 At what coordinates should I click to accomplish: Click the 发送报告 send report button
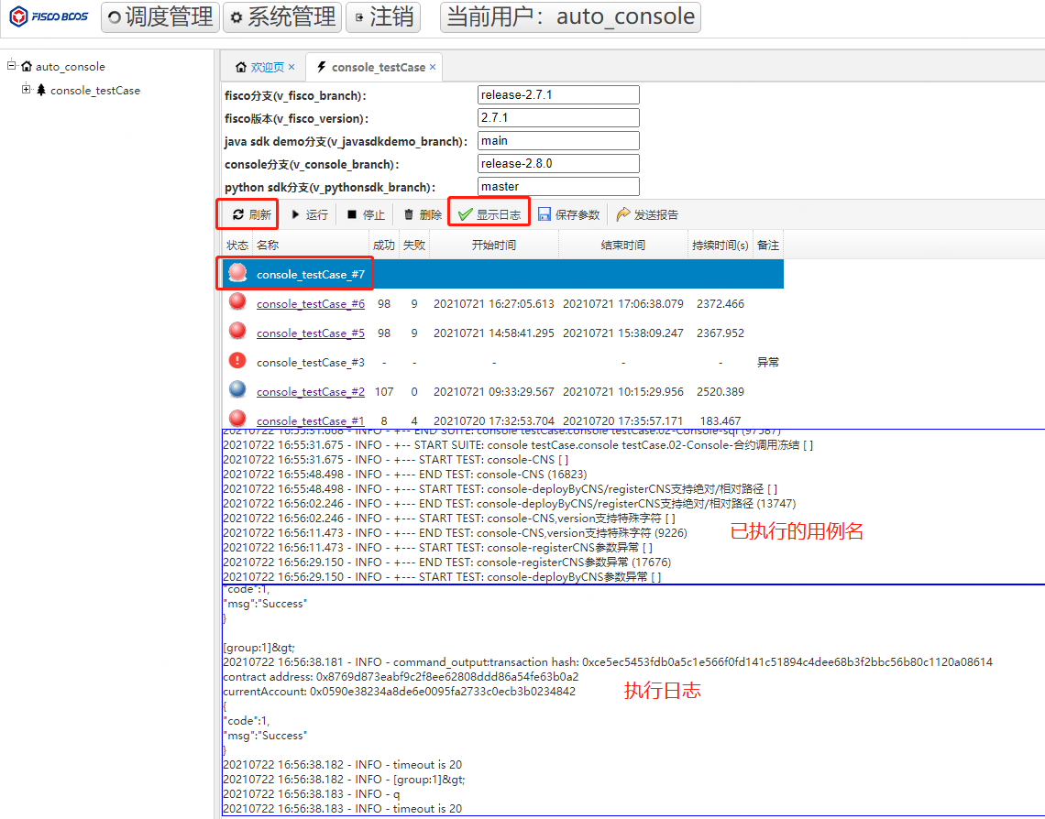[647, 214]
